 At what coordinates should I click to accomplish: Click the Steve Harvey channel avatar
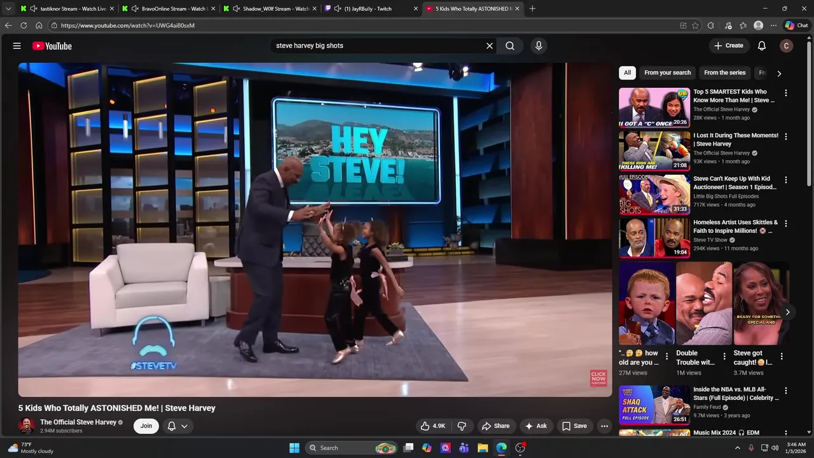(x=27, y=426)
